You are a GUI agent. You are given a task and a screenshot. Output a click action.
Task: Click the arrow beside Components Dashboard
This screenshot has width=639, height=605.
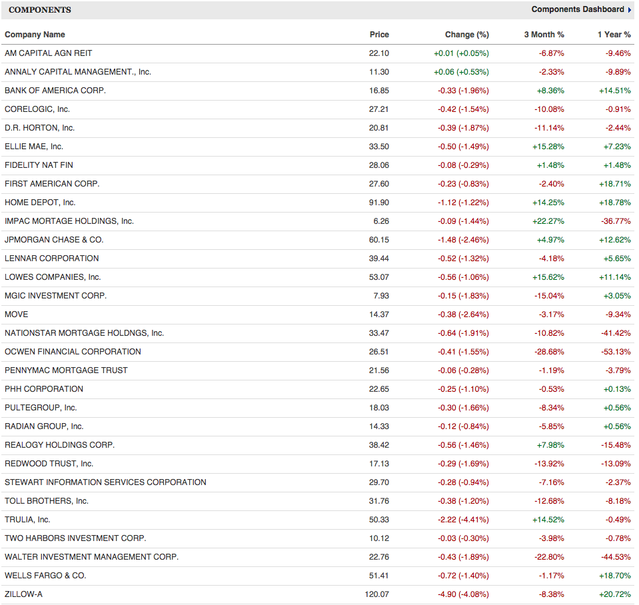click(x=630, y=10)
